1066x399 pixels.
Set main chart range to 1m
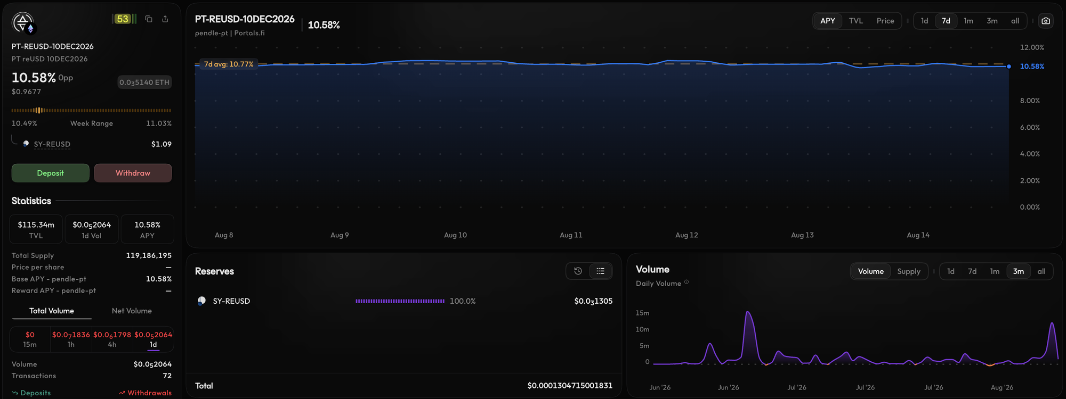click(968, 21)
